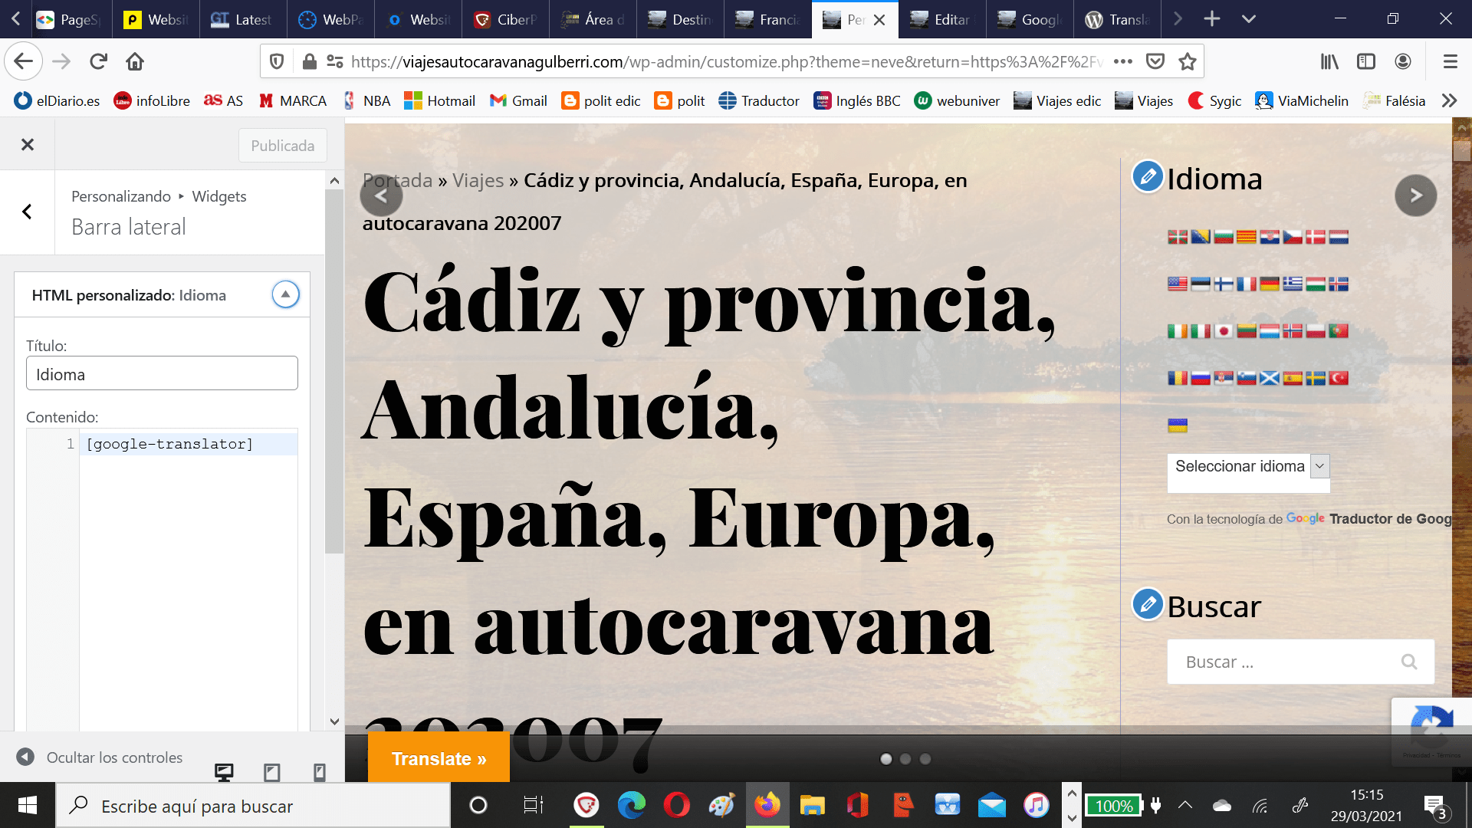Collapse the HTML personalizado Idioma widget
This screenshot has width=1472, height=828.
click(x=285, y=294)
